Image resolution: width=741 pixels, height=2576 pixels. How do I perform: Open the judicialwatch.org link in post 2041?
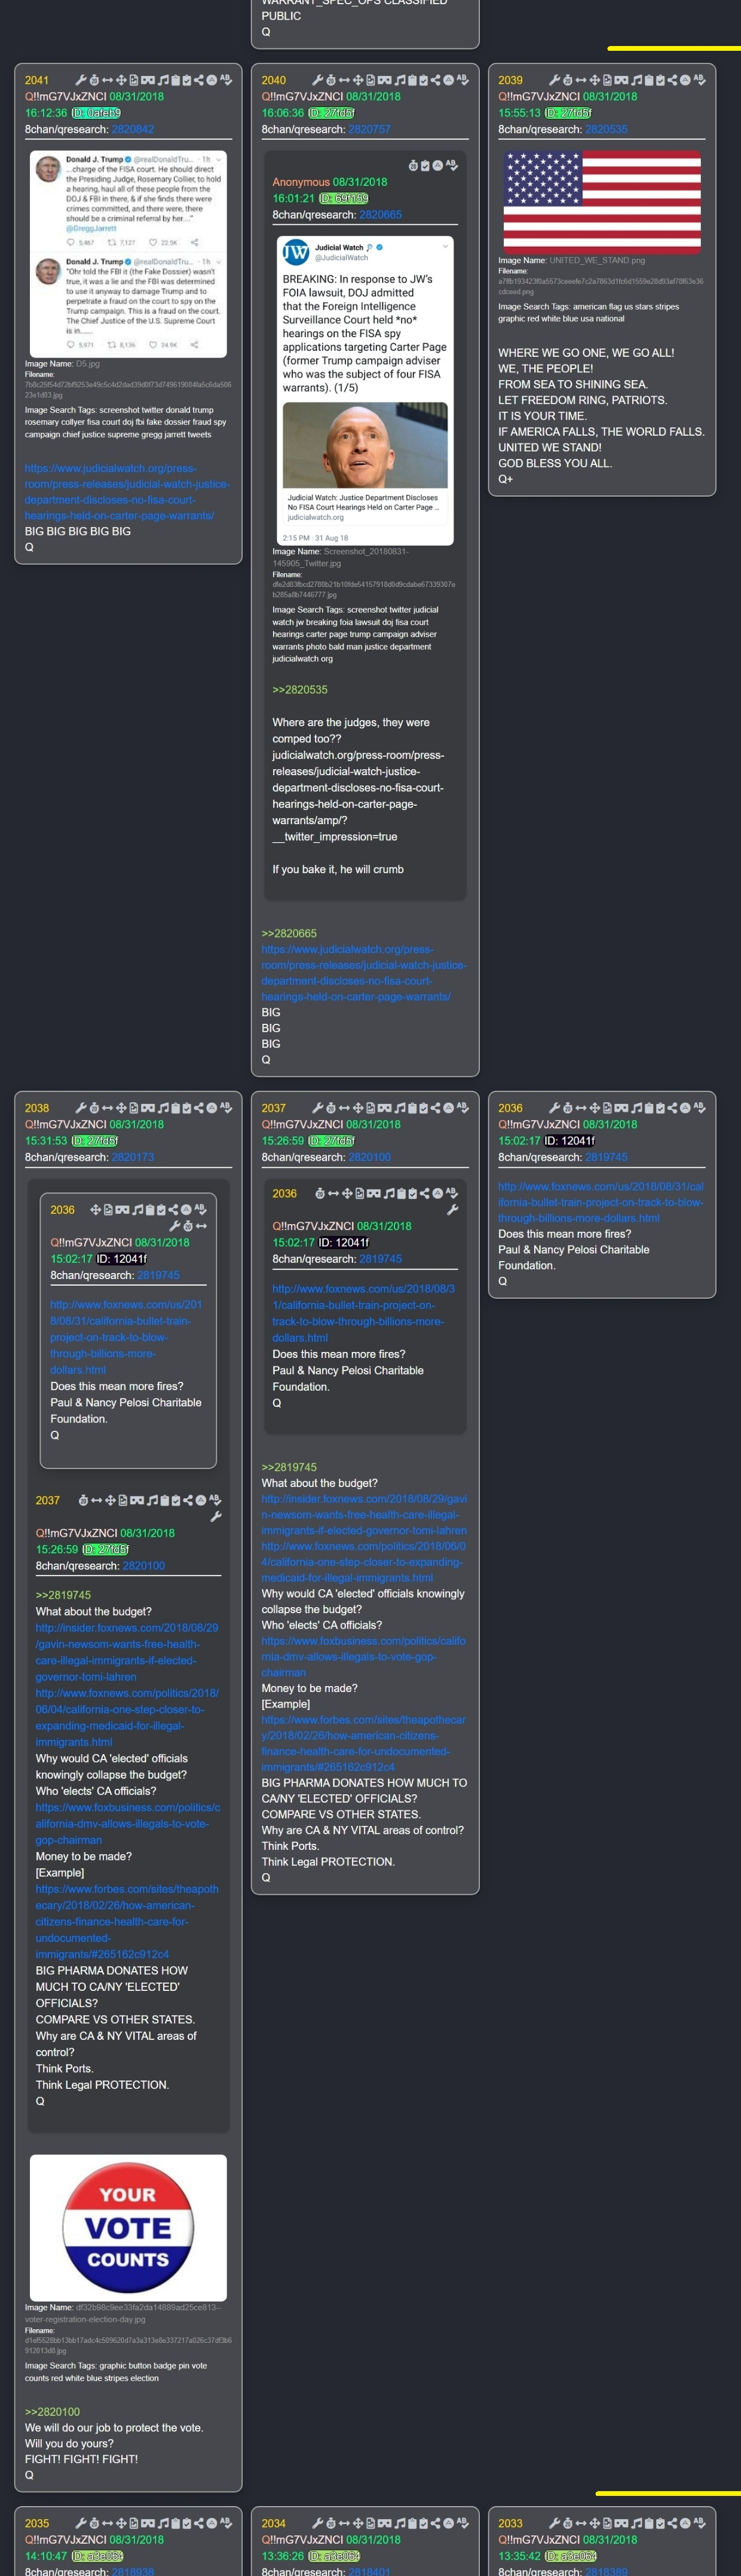127,492
